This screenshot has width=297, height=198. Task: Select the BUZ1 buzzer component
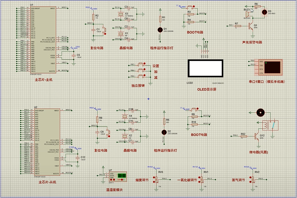[x=247, y=14]
